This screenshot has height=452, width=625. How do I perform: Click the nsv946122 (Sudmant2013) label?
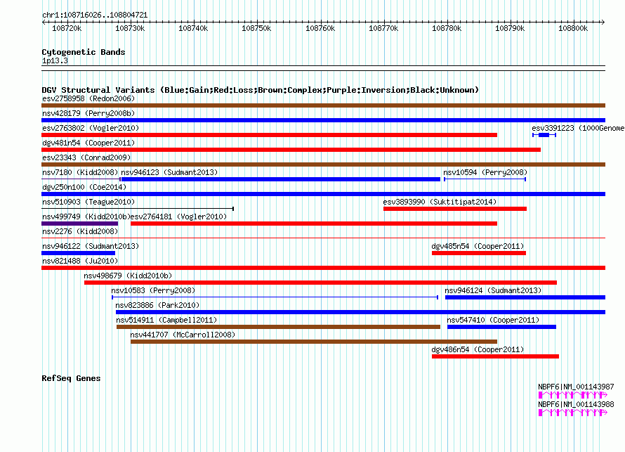(91, 246)
